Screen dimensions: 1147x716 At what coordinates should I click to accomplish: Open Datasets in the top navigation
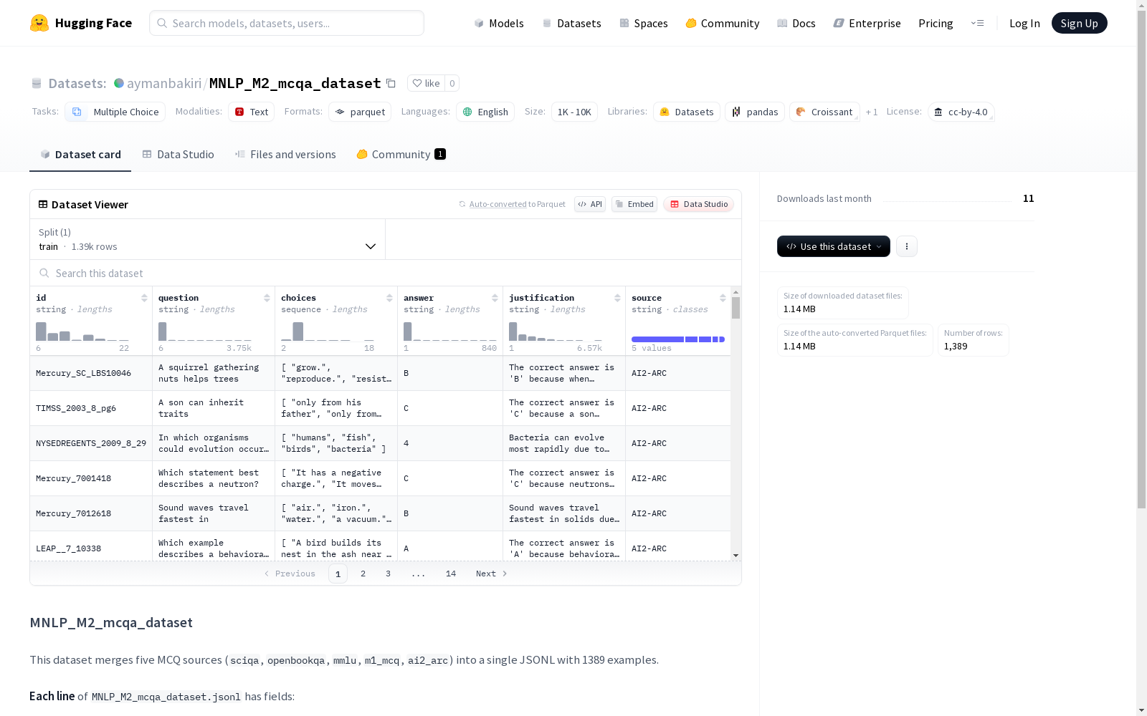(x=571, y=23)
